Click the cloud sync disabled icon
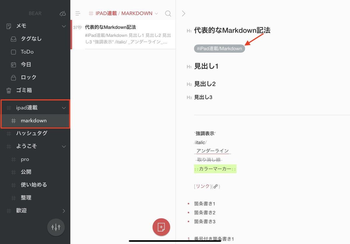350x244 pixels. [x=62, y=13]
